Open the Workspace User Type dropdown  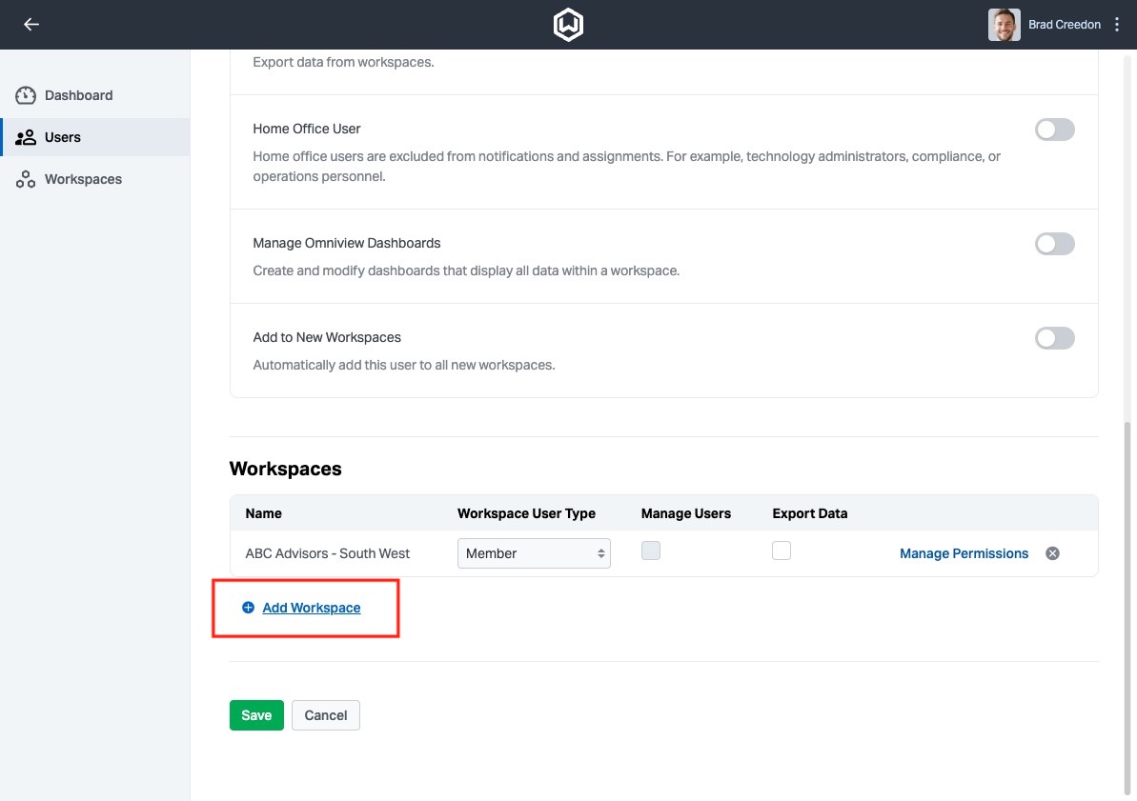pyautogui.click(x=534, y=553)
